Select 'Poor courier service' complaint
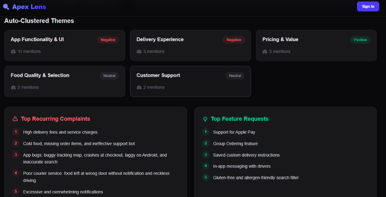 click(96, 177)
